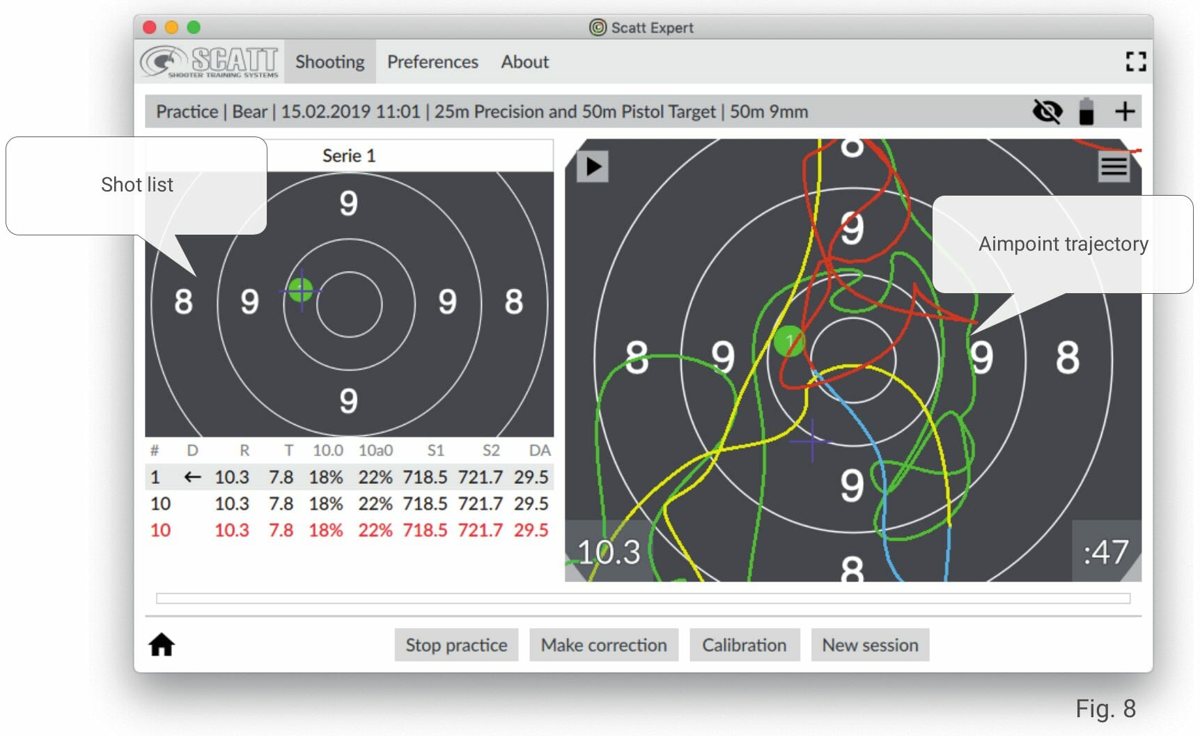Viewport: 1200px width, 736px height.
Task: Open the About menu
Action: [524, 62]
